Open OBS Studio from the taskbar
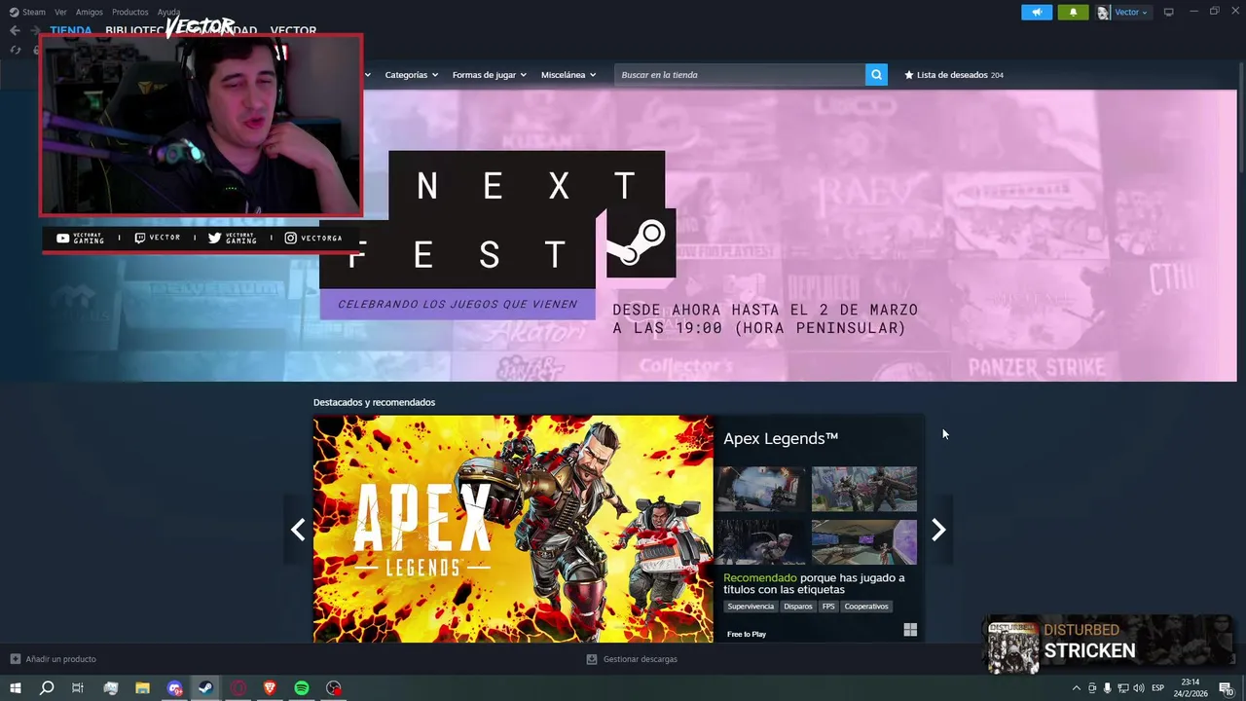1246x701 pixels. [334, 687]
